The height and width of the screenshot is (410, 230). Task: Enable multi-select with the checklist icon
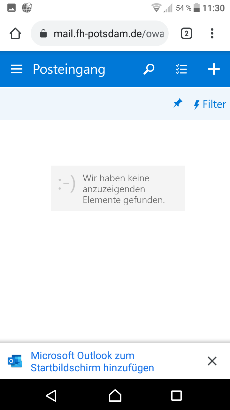coord(181,69)
